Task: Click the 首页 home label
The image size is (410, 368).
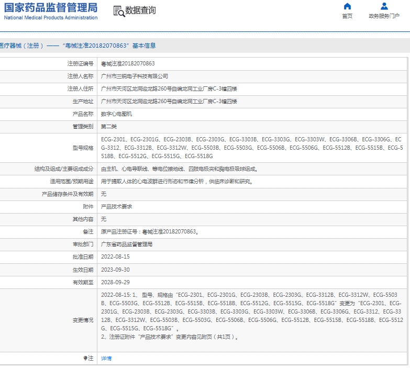Action: (x=347, y=16)
